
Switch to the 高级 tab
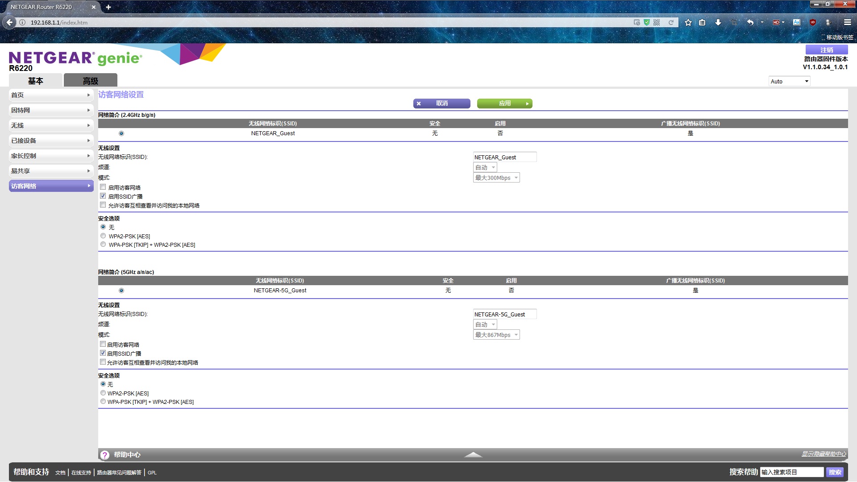[91, 81]
